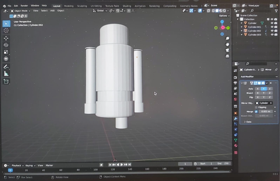Uncheck the Merge checkbox

point(256,111)
